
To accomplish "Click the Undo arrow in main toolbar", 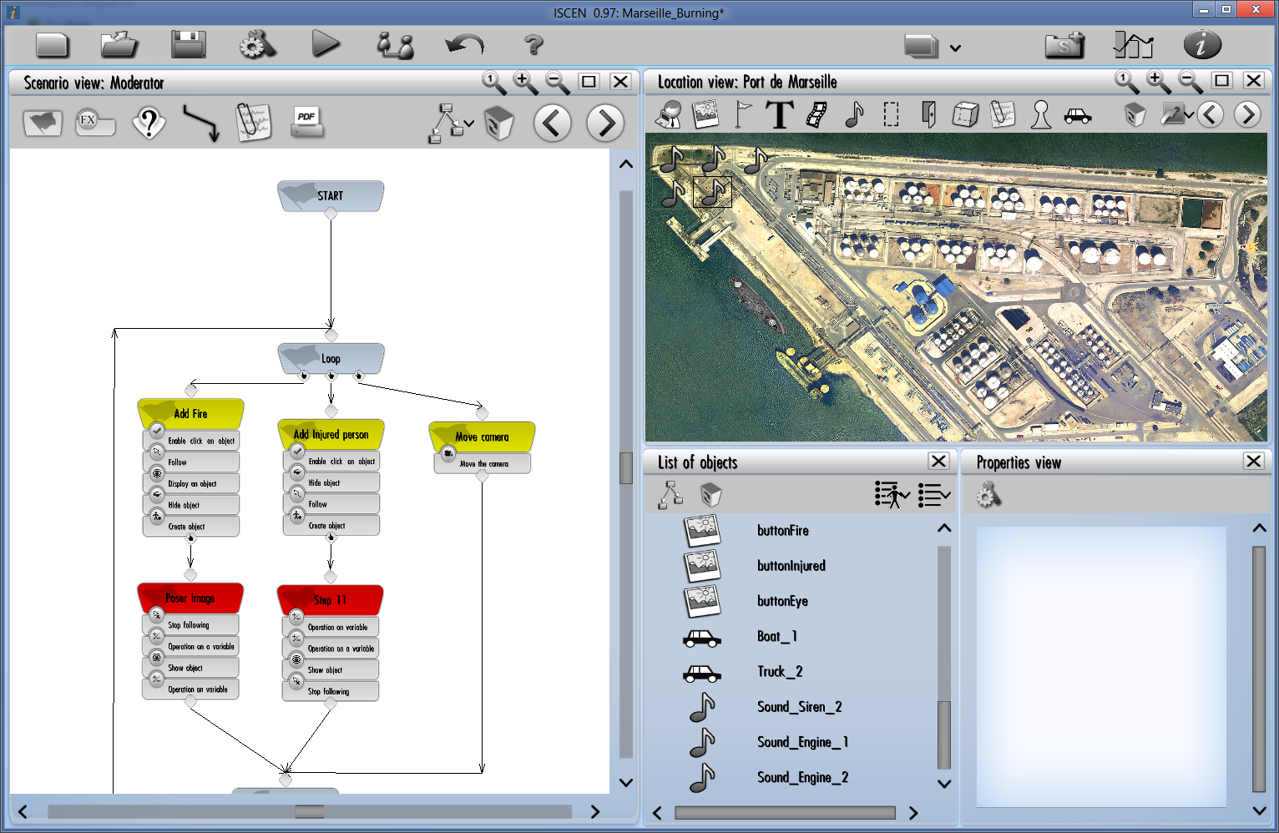I will pyautogui.click(x=464, y=45).
